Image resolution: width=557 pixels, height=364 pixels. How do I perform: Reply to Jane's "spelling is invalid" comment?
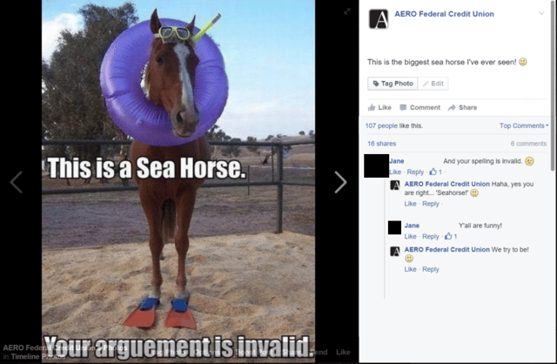pyautogui.click(x=415, y=172)
